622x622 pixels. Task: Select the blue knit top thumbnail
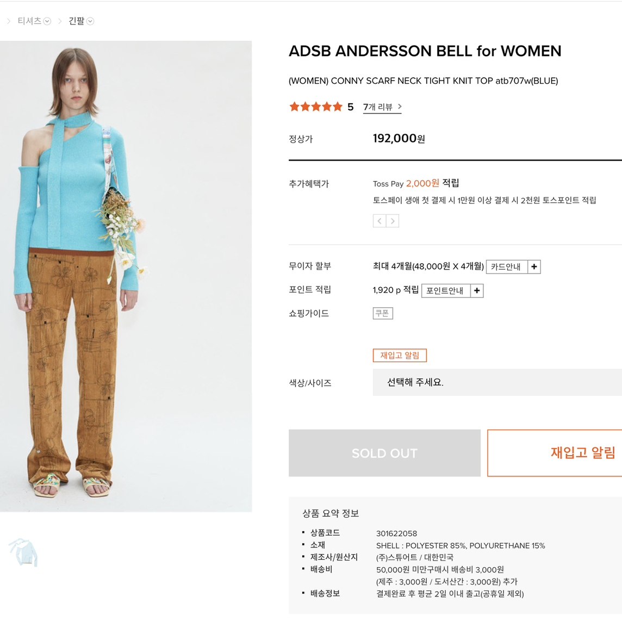[23, 552]
